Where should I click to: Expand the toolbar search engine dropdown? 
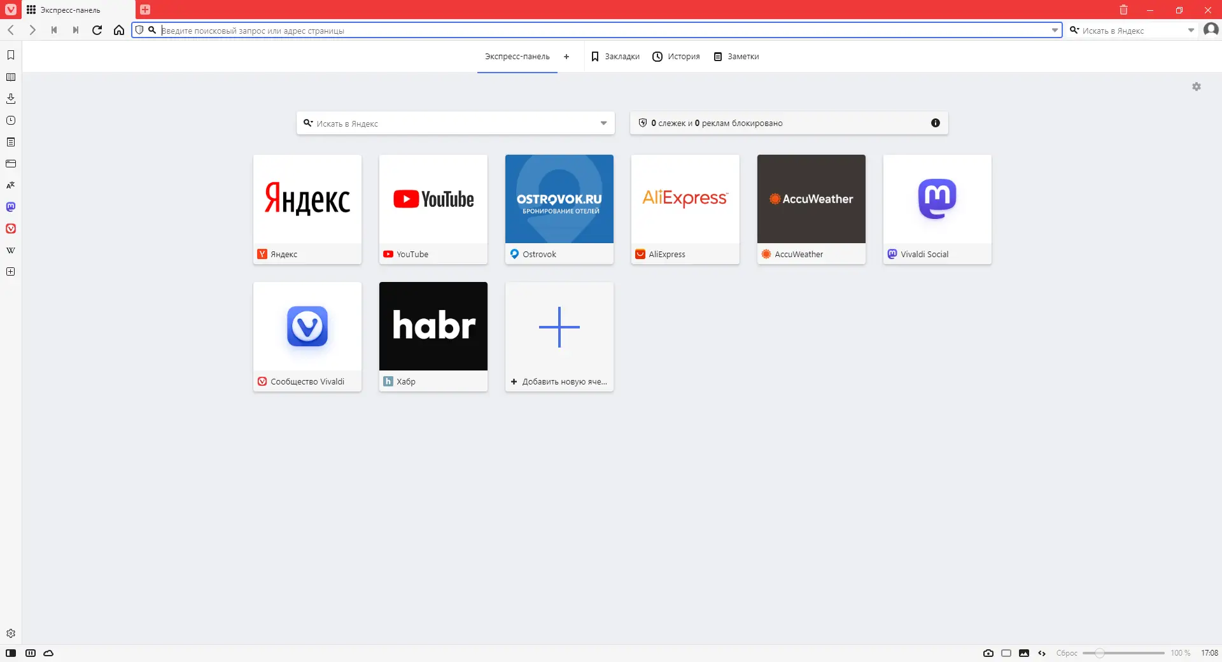[1191, 30]
